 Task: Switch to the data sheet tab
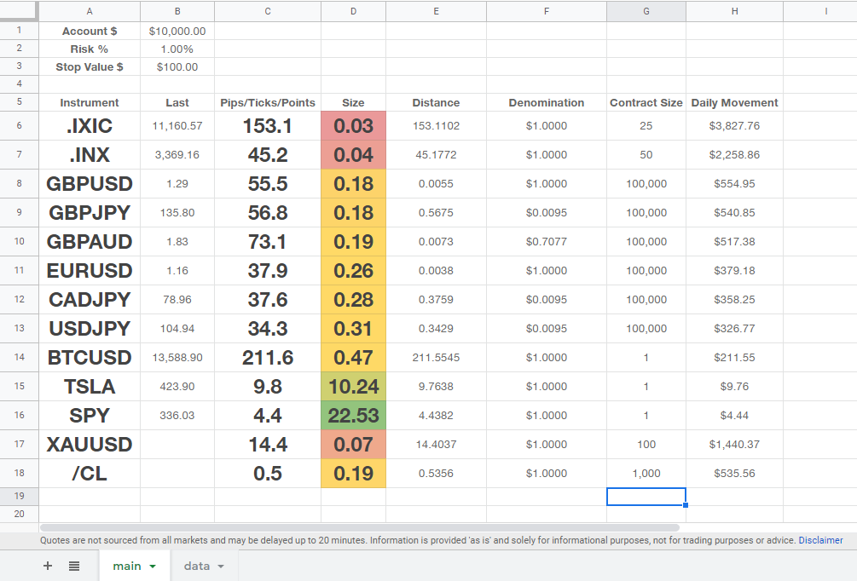(x=198, y=566)
